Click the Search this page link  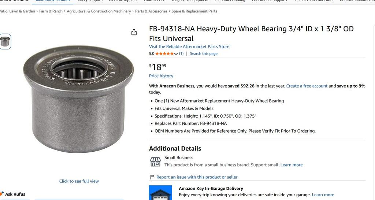click(x=204, y=53)
